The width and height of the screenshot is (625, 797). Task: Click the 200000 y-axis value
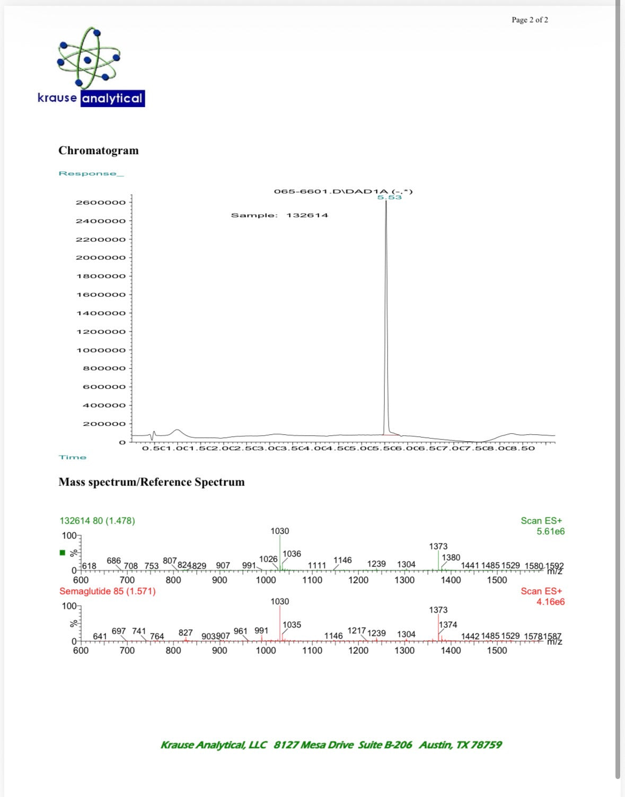[x=104, y=424]
